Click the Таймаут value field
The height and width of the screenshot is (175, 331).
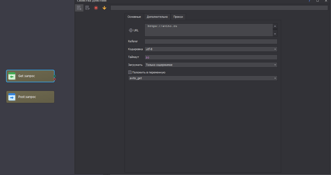(x=211, y=57)
